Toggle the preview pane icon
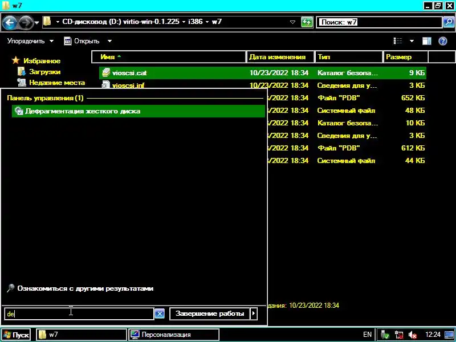The width and height of the screenshot is (456, 342). click(x=426, y=41)
